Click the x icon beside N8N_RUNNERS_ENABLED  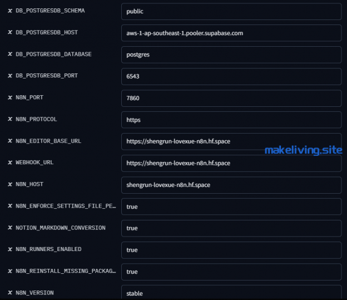point(10,250)
